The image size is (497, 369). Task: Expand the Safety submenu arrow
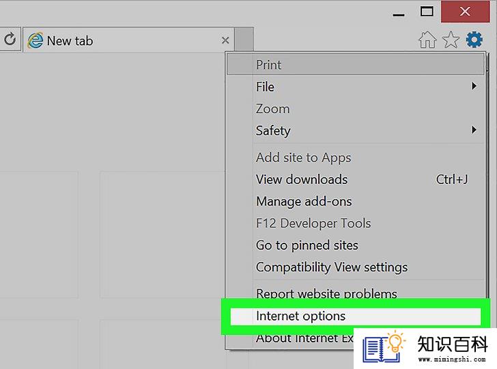(x=474, y=130)
